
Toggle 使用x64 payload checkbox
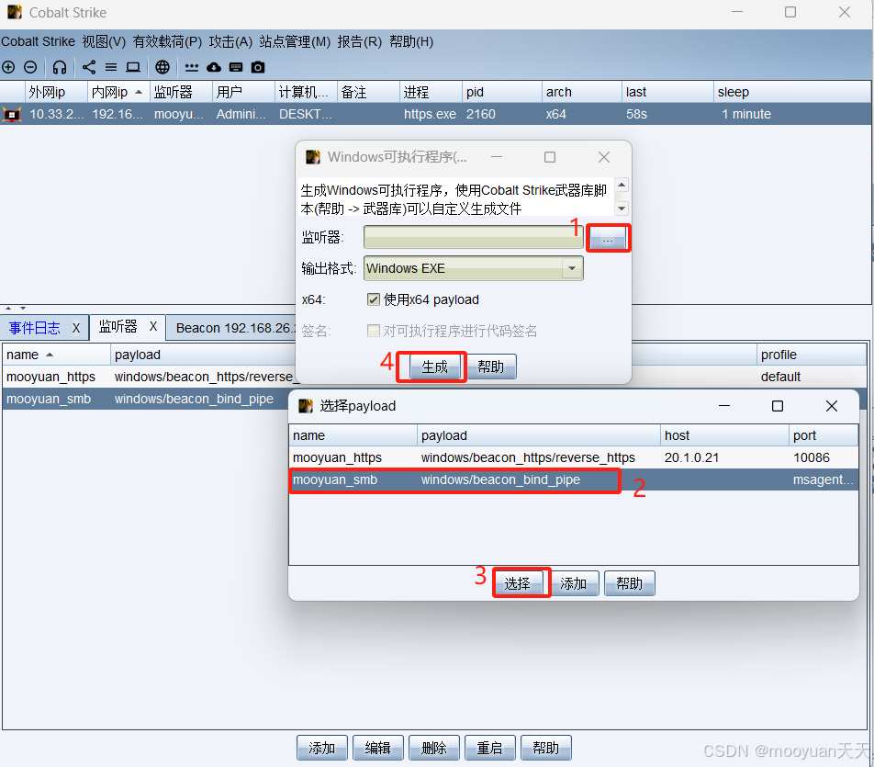374,299
